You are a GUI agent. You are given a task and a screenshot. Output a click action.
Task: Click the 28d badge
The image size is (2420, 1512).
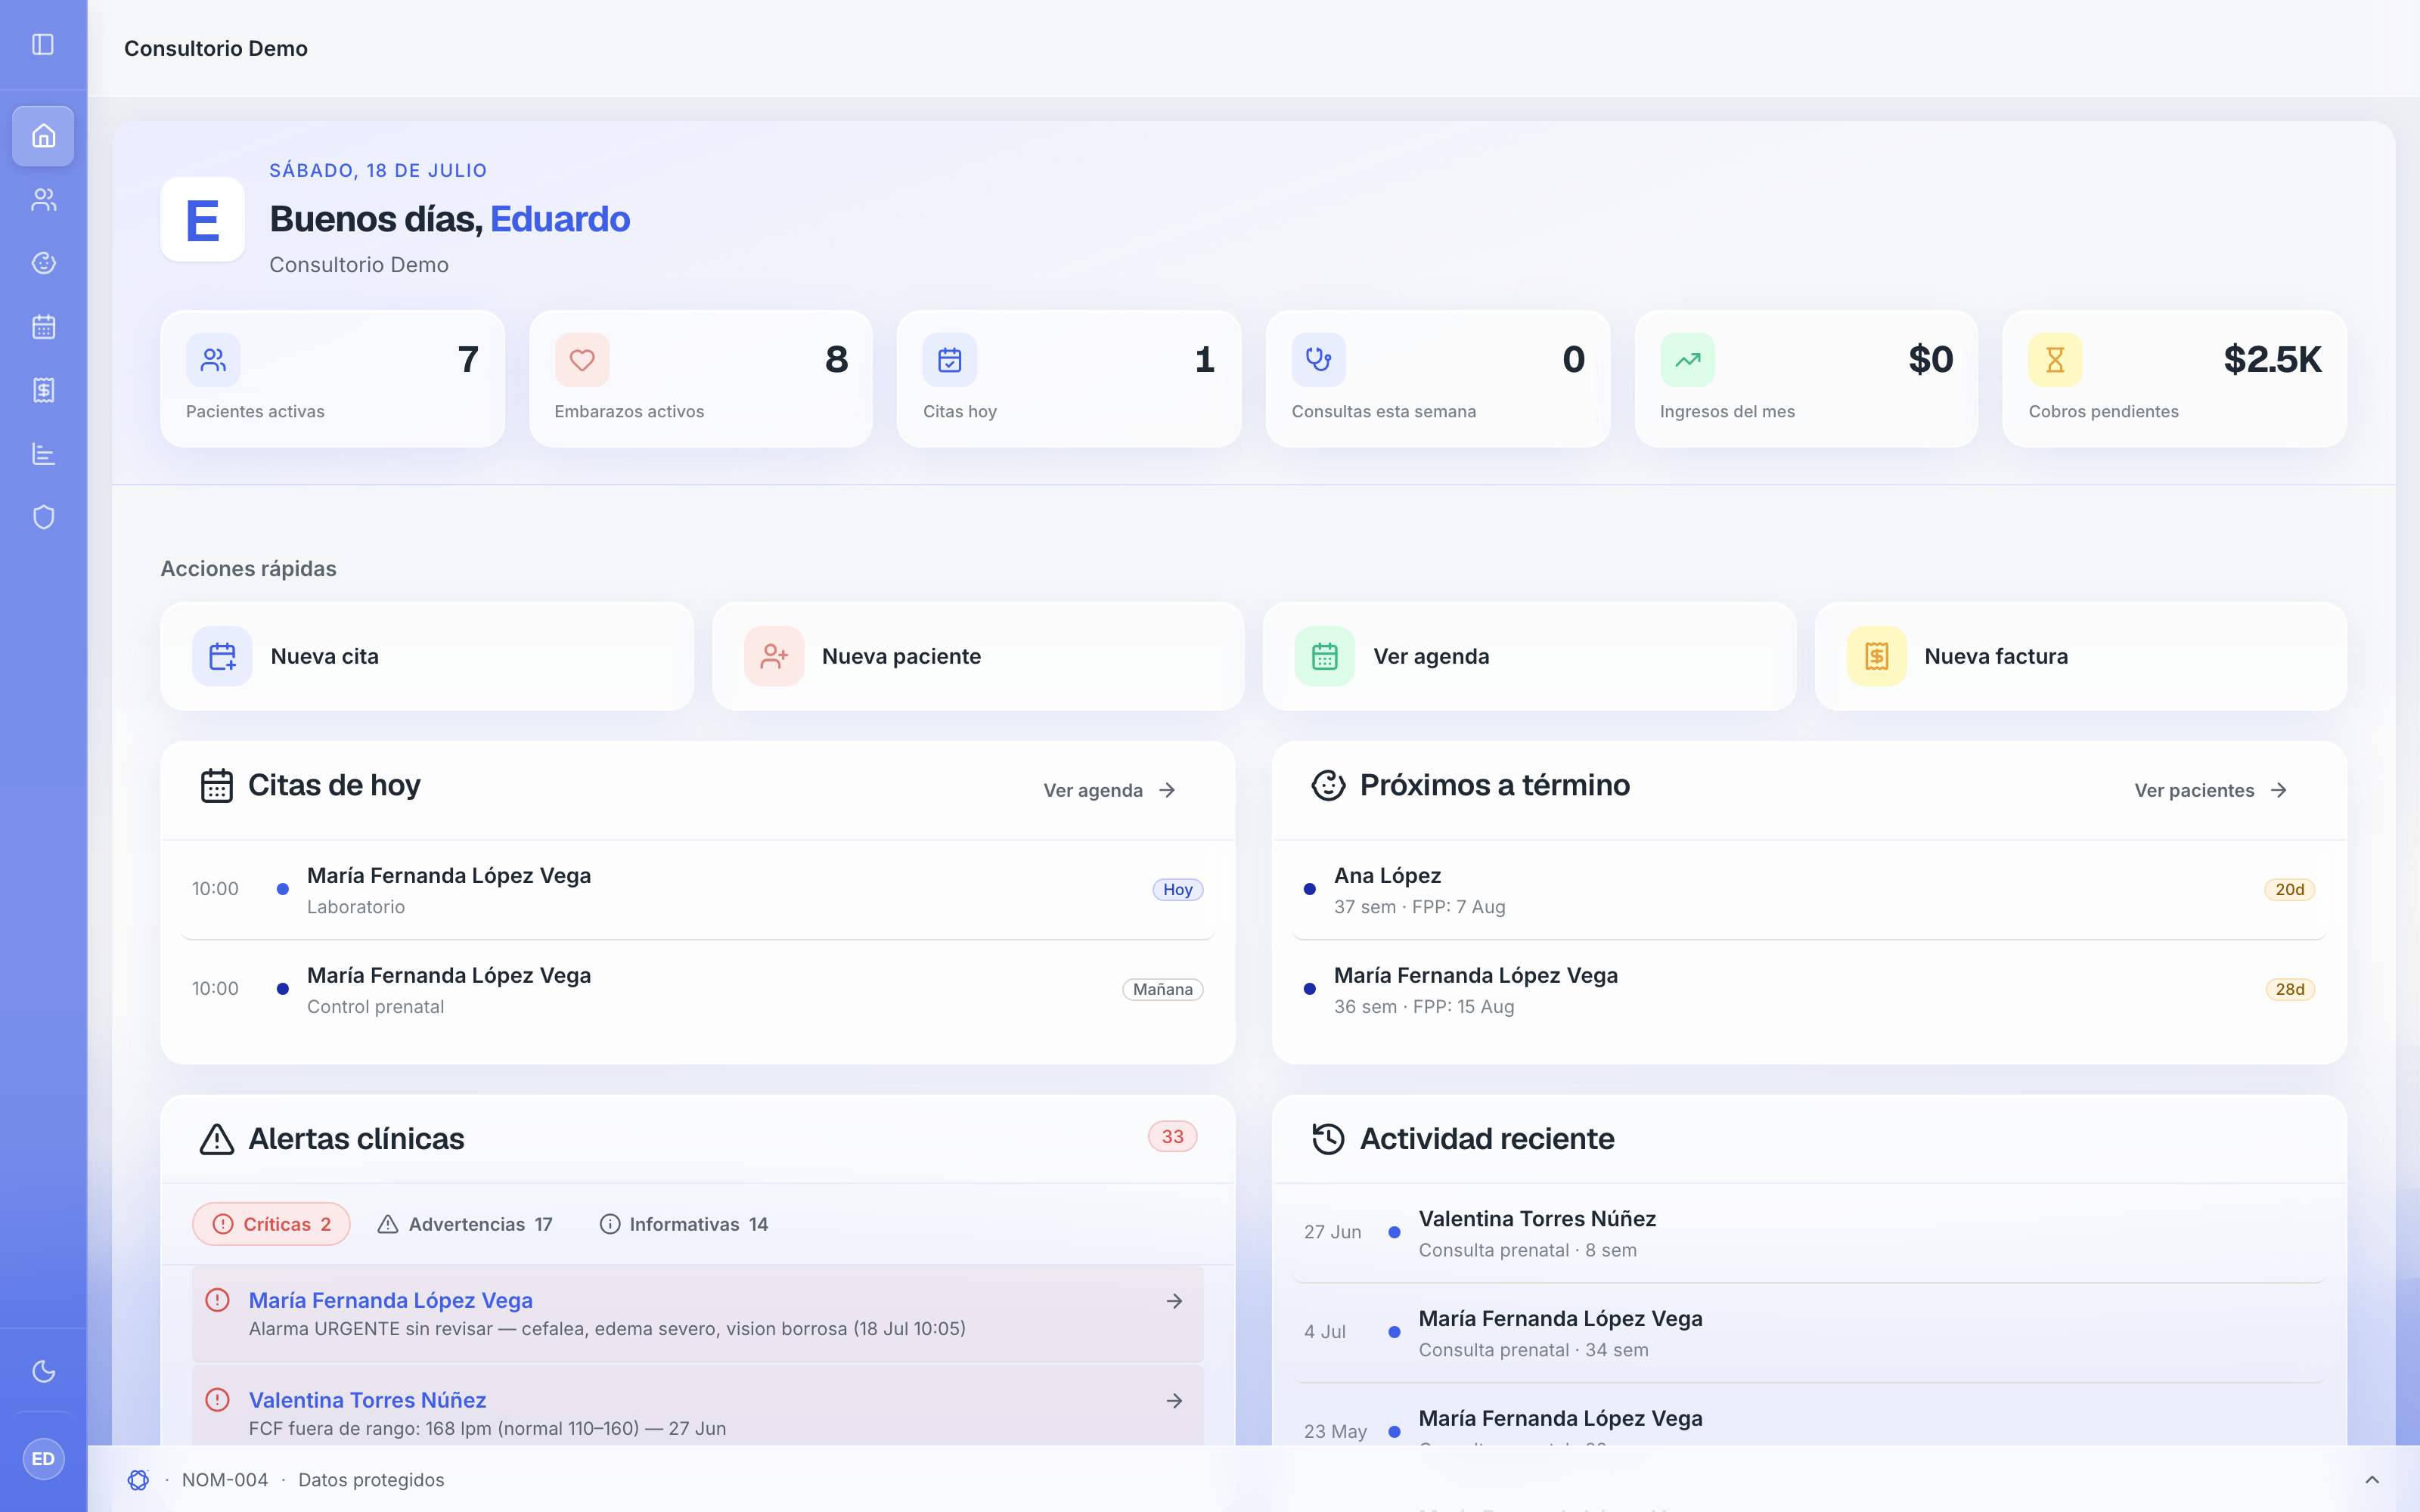click(x=2289, y=989)
